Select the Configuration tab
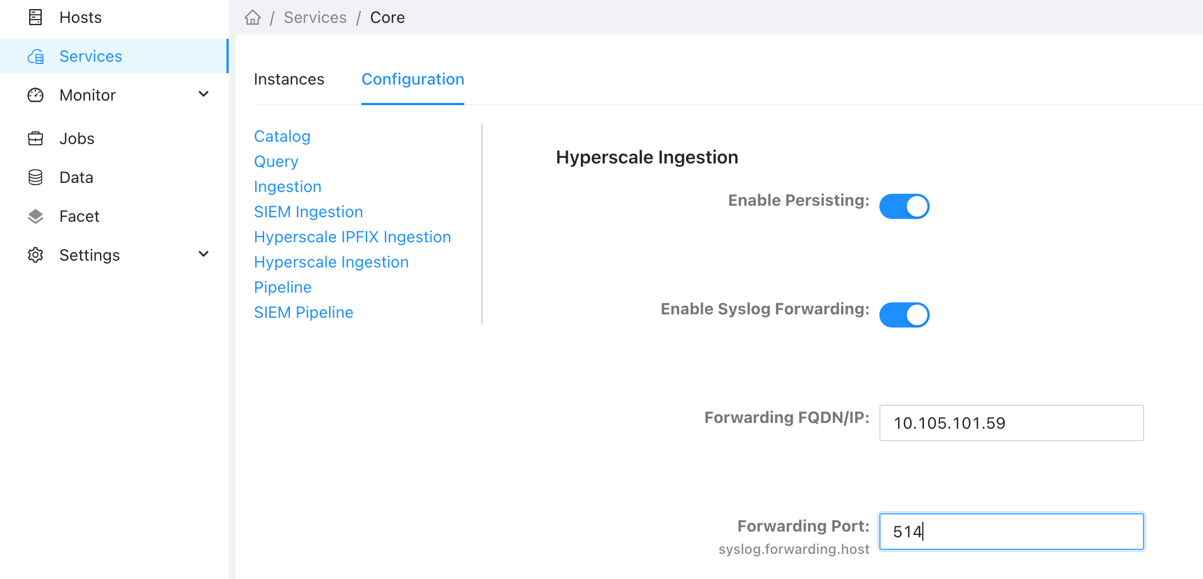 point(412,79)
